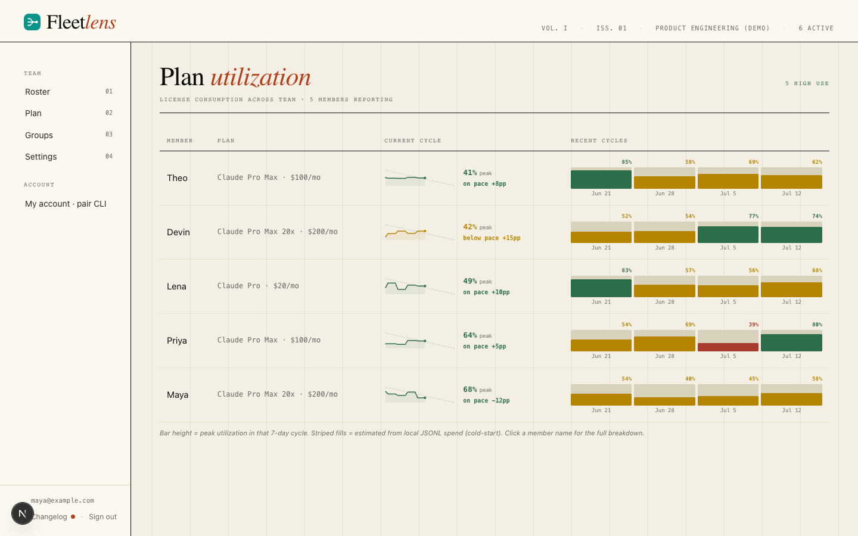
Task: Open Theo's full breakdown
Action: 177,178
